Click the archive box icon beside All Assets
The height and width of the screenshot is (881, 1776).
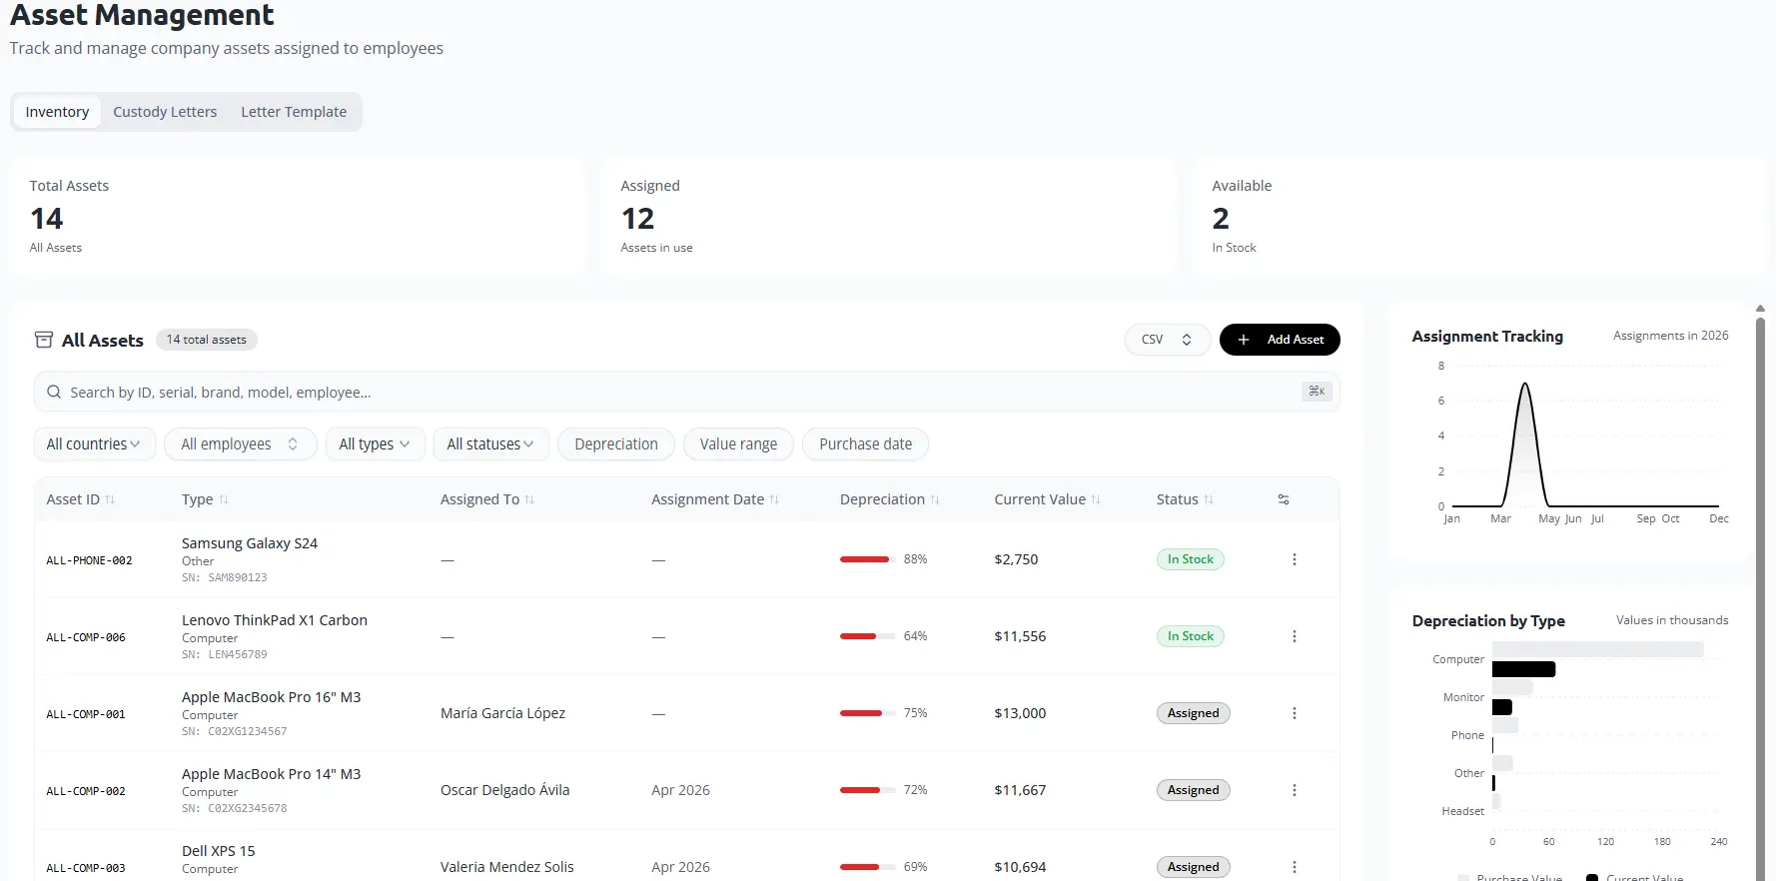(x=44, y=340)
